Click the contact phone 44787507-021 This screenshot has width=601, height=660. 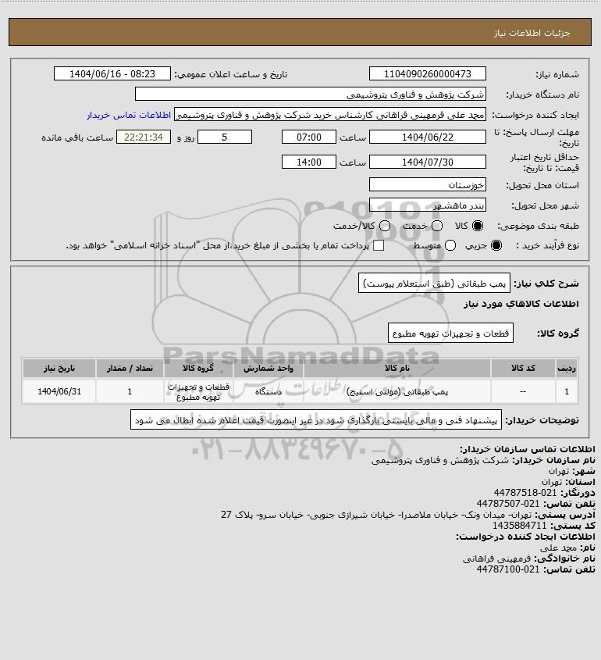pyautogui.click(x=507, y=504)
